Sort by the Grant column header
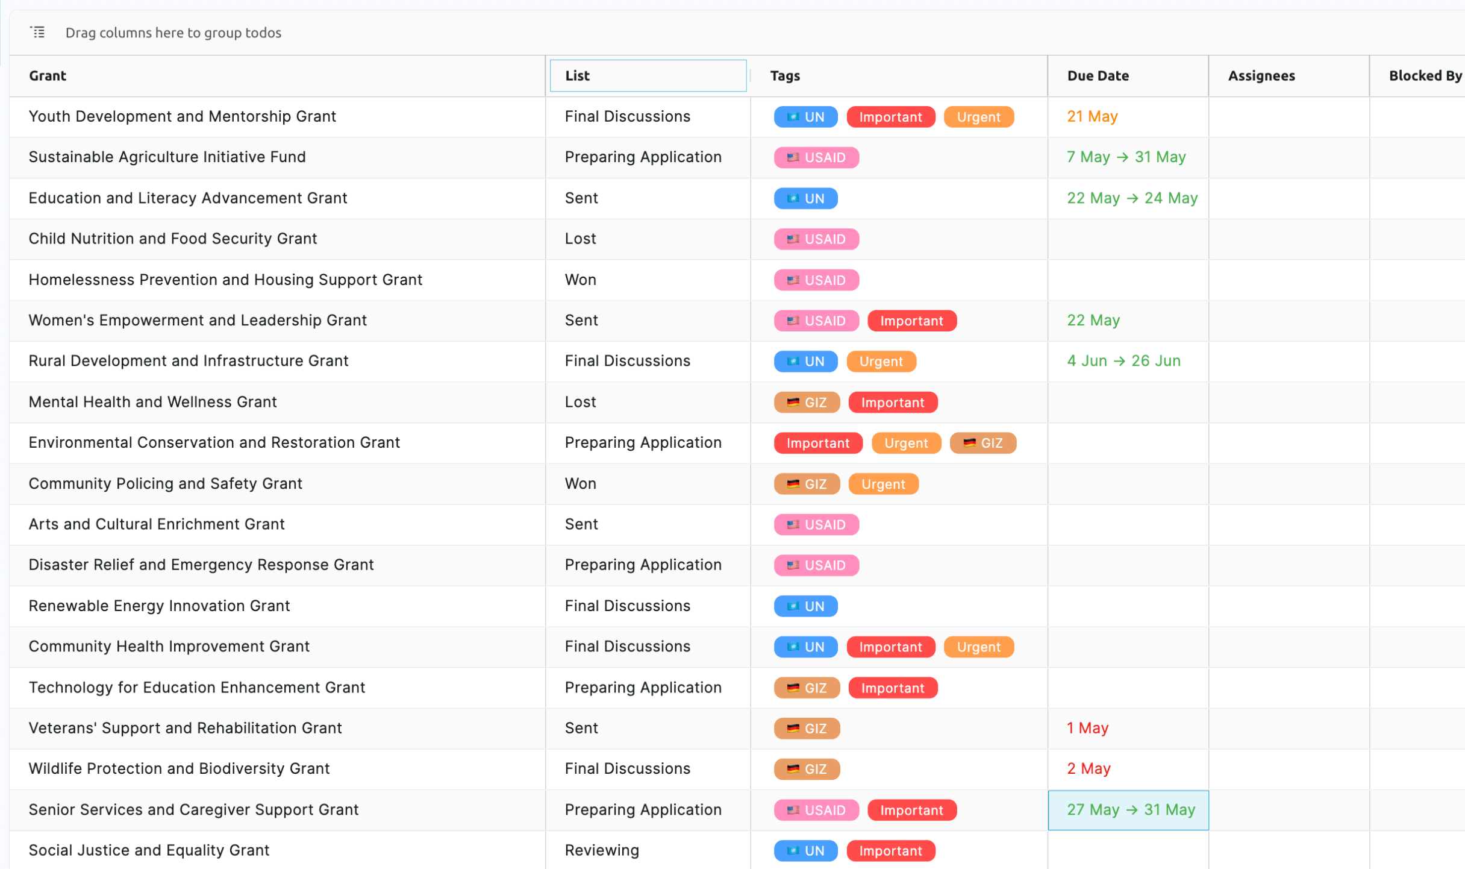The width and height of the screenshot is (1465, 869). click(48, 76)
